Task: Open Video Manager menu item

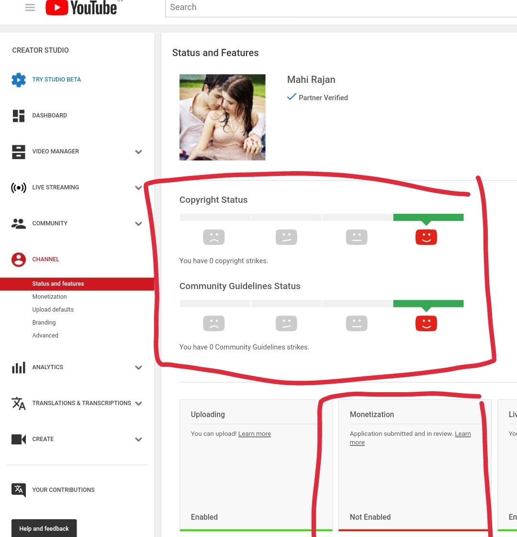Action: tap(56, 152)
